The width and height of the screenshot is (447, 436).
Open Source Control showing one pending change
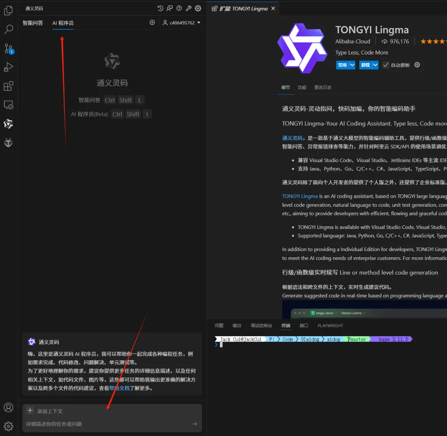[9, 48]
